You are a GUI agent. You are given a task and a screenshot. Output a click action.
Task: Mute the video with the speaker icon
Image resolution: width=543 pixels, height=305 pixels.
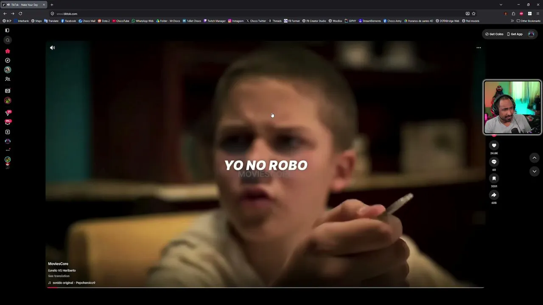tap(52, 48)
